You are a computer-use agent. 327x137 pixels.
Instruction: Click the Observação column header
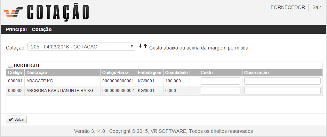(x=282, y=73)
